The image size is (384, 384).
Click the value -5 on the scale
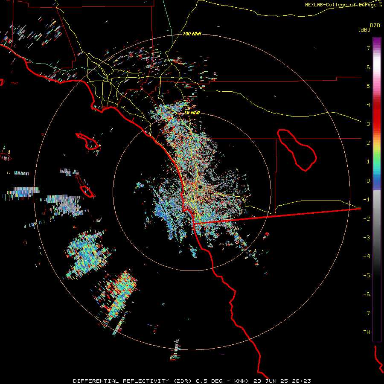367,276
